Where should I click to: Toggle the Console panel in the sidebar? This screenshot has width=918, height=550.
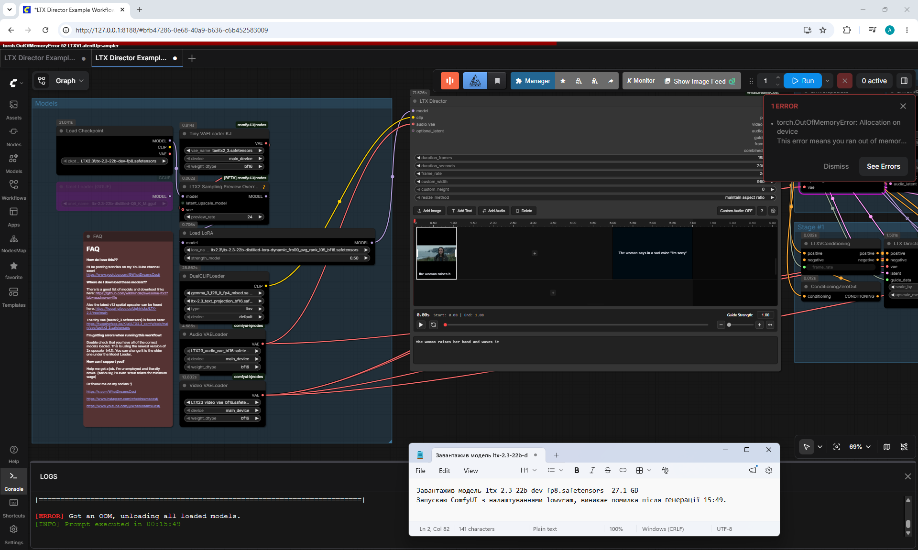(x=14, y=481)
